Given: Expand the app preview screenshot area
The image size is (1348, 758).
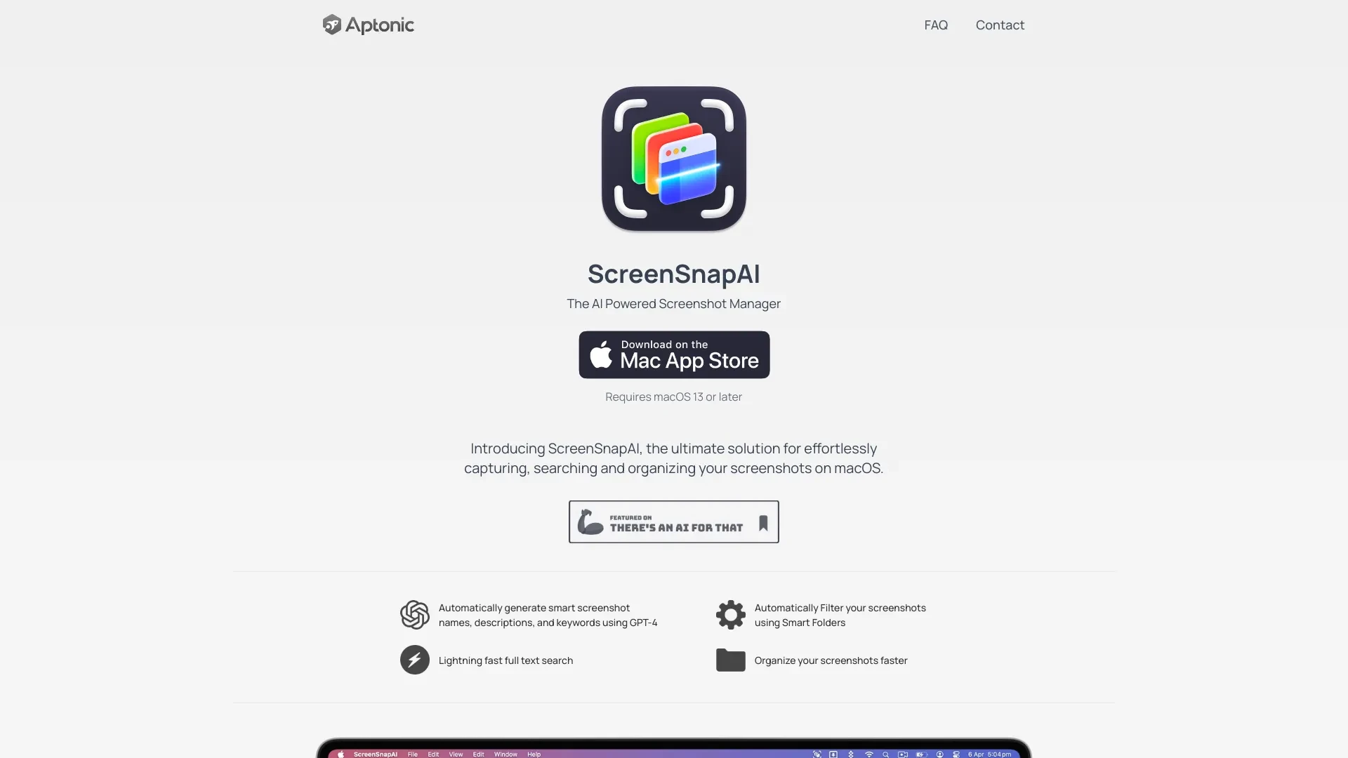Looking at the screenshot, I should 673,750.
